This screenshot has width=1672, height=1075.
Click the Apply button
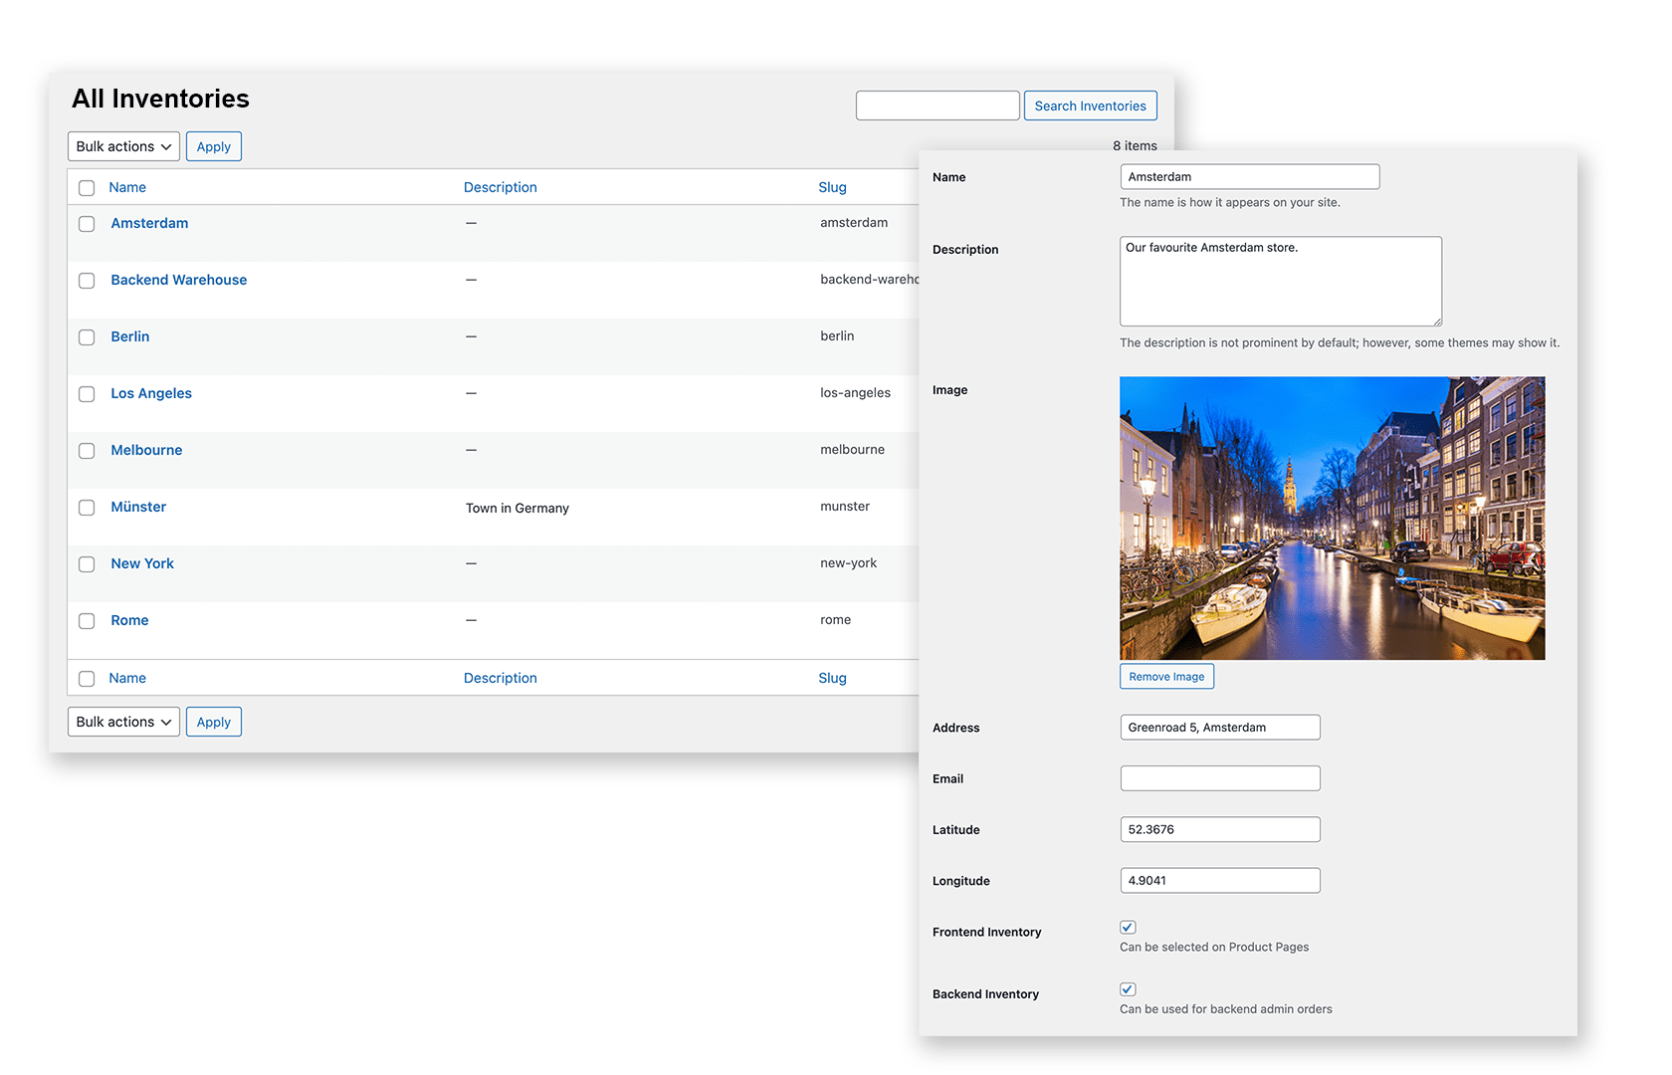click(x=213, y=145)
